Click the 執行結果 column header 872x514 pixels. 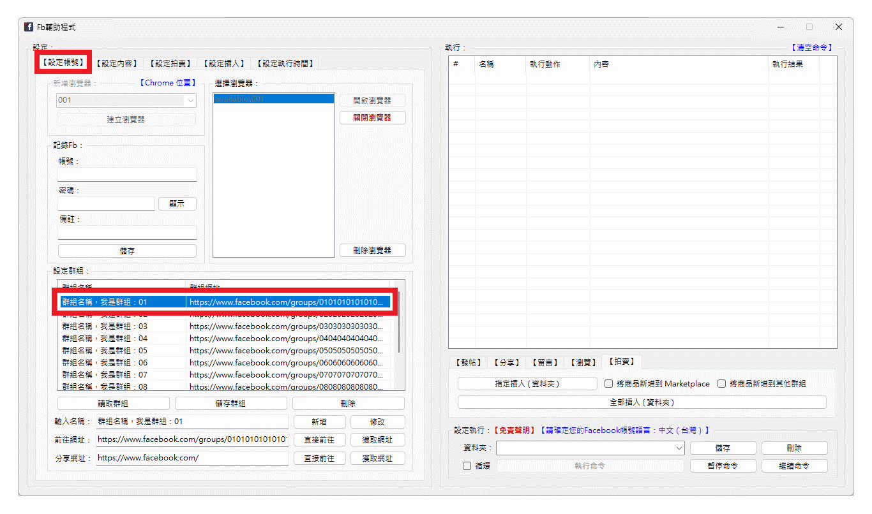click(x=794, y=64)
